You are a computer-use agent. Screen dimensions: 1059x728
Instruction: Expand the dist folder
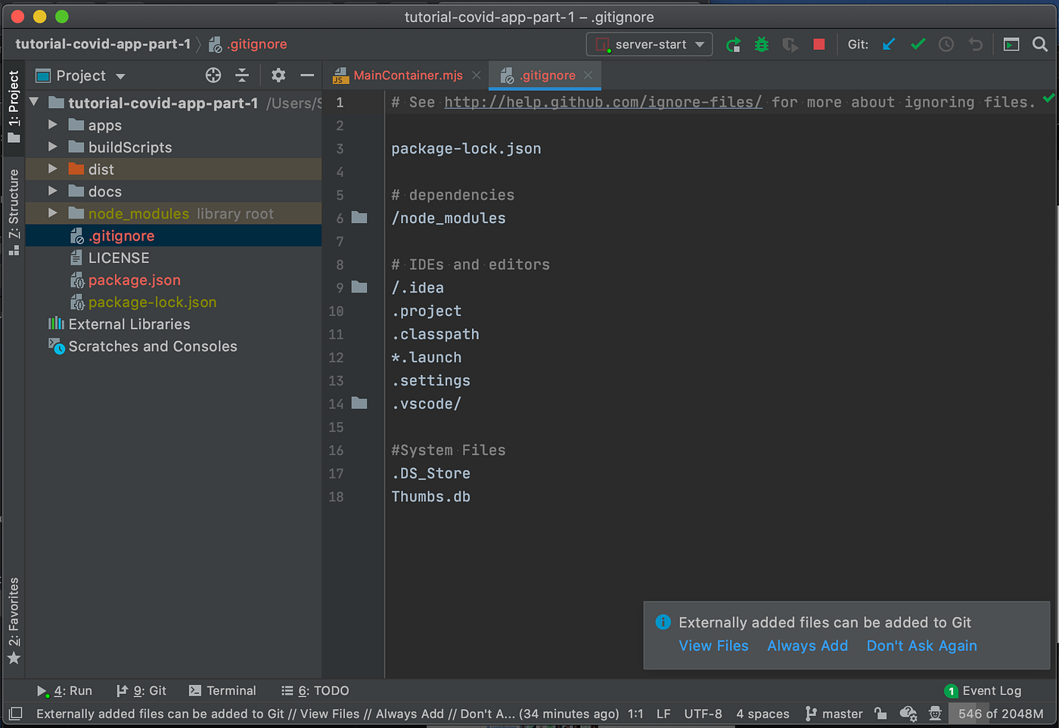click(x=51, y=169)
